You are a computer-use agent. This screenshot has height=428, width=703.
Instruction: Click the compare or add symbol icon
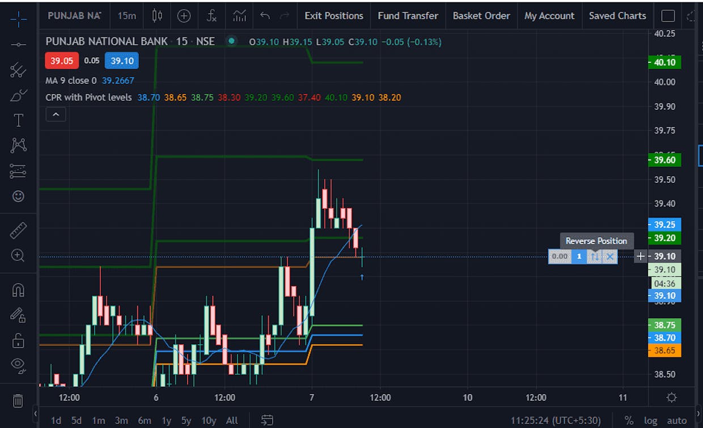184,16
